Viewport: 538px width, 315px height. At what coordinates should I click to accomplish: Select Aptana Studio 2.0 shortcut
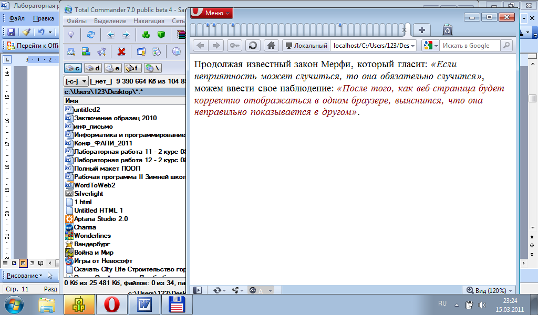101,219
